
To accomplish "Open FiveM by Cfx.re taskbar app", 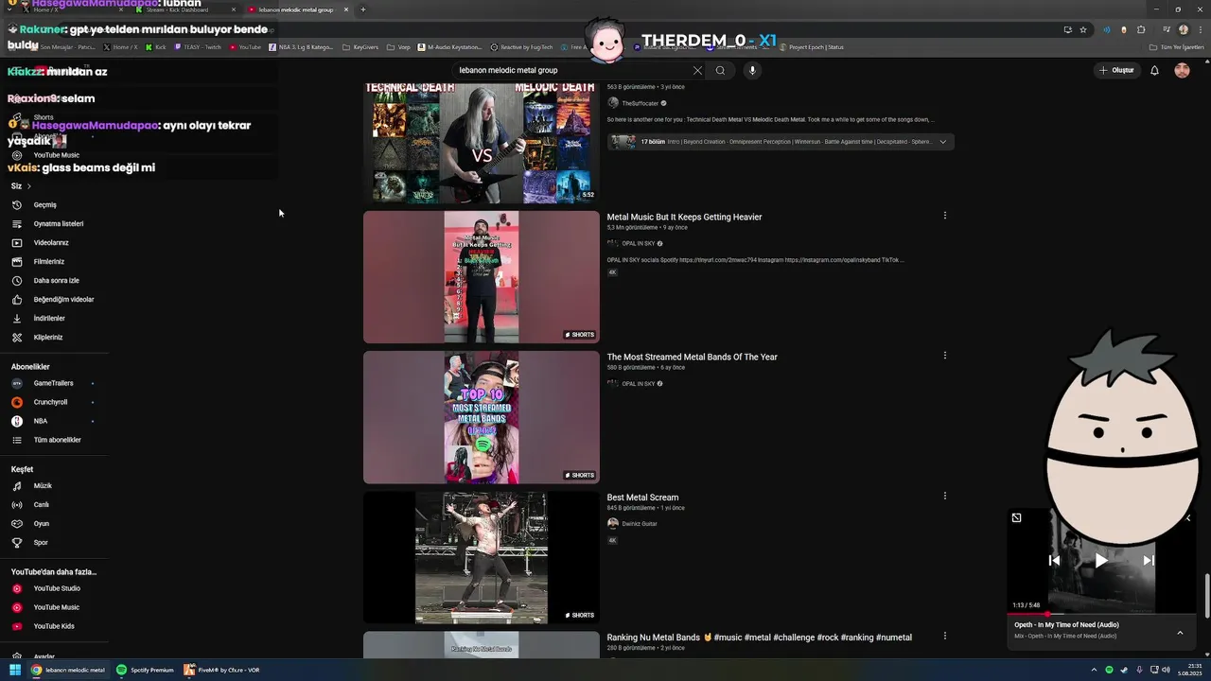I will (222, 670).
